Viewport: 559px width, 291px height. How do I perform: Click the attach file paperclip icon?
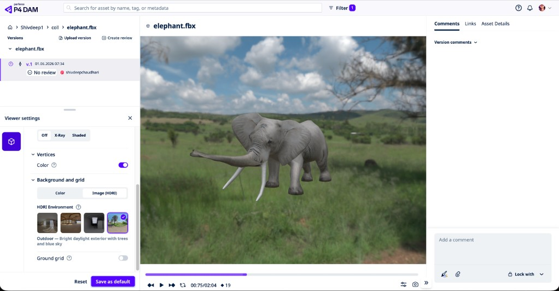coord(458,274)
